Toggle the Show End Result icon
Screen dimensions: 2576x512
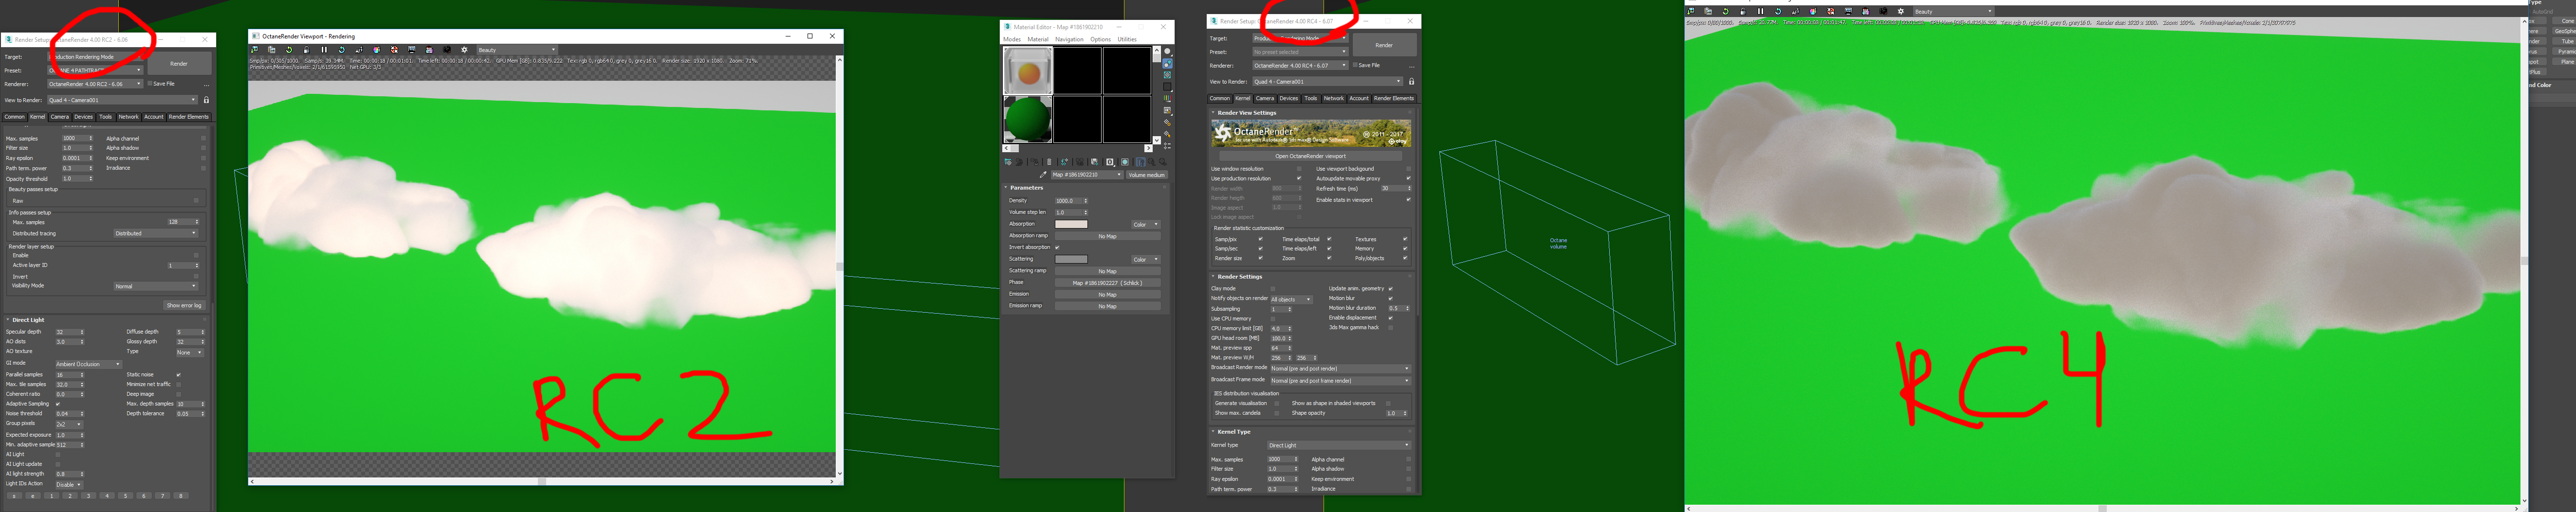pyautogui.click(x=1140, y=162)
